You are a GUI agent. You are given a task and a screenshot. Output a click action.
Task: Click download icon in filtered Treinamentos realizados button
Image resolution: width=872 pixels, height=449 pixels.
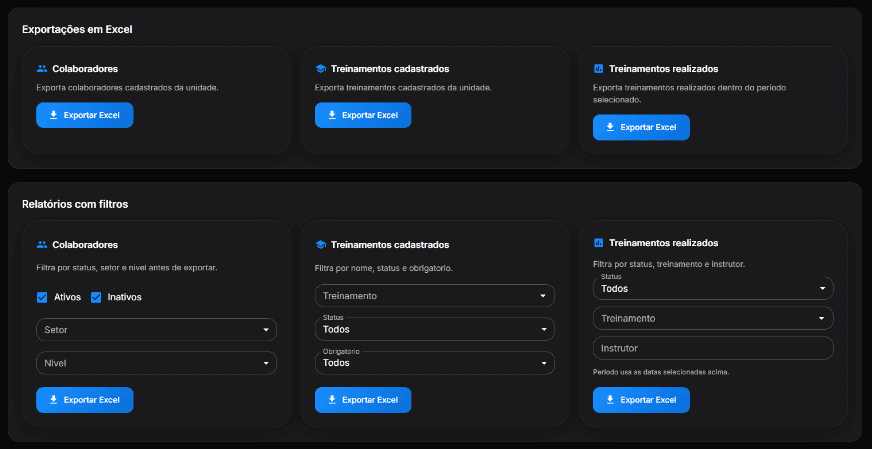610,399
